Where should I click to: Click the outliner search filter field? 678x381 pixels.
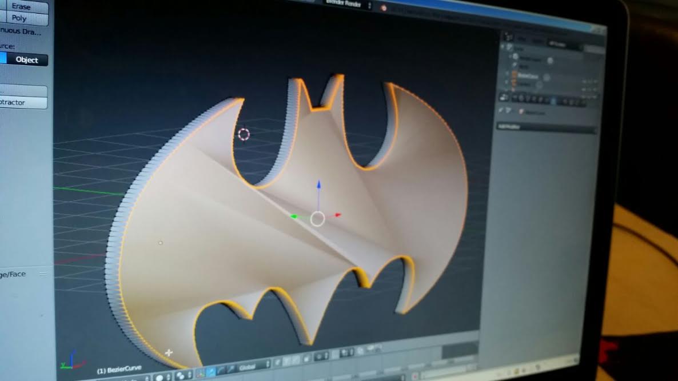(x=595, y=50)
